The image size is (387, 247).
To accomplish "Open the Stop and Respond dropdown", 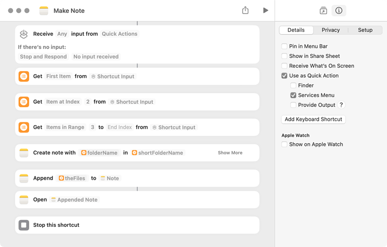I will (x=43, y=57).
